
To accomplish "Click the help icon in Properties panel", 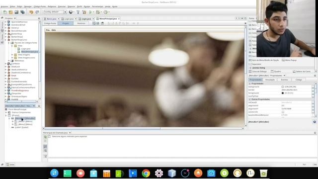I will 315,122.
